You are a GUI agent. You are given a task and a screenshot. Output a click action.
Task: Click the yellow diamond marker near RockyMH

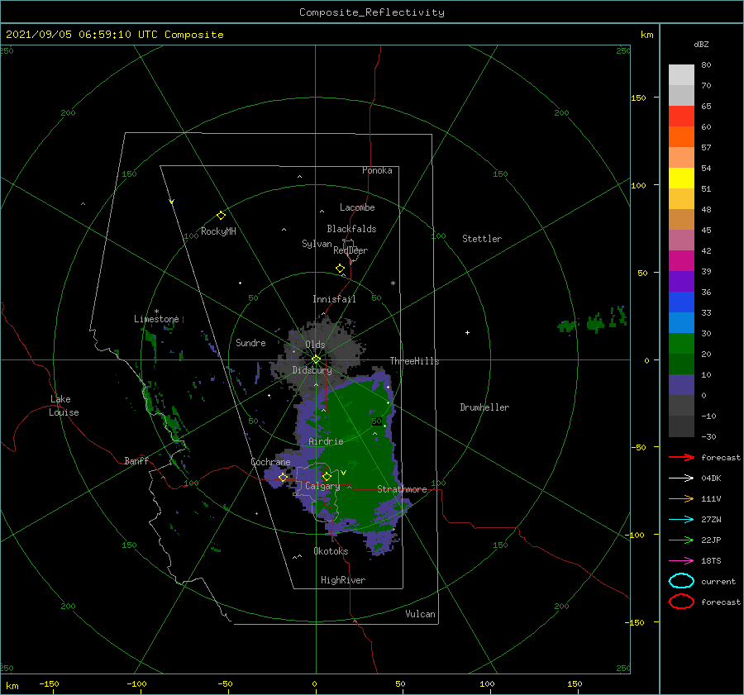(221, 216)
